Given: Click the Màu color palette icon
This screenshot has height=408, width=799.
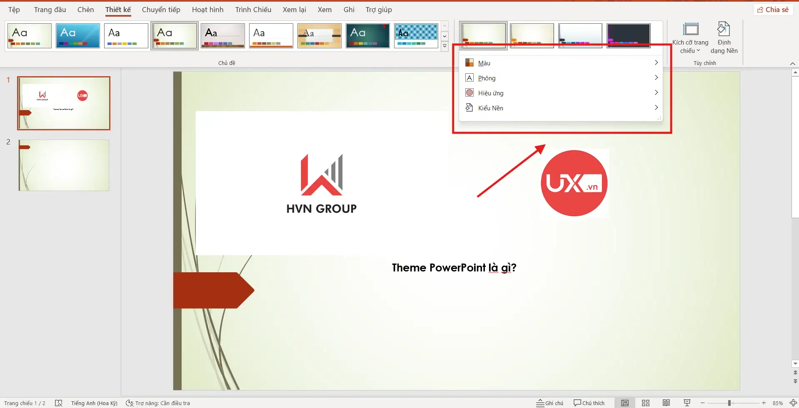Looking at the screenshot, I should [x=469, y=63].
